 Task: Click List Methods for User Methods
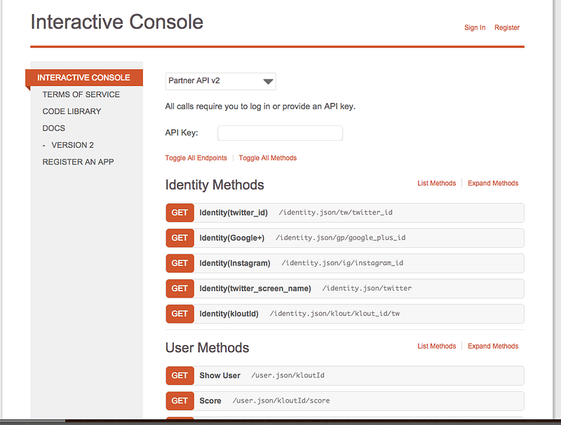click(x=436, y=346)
